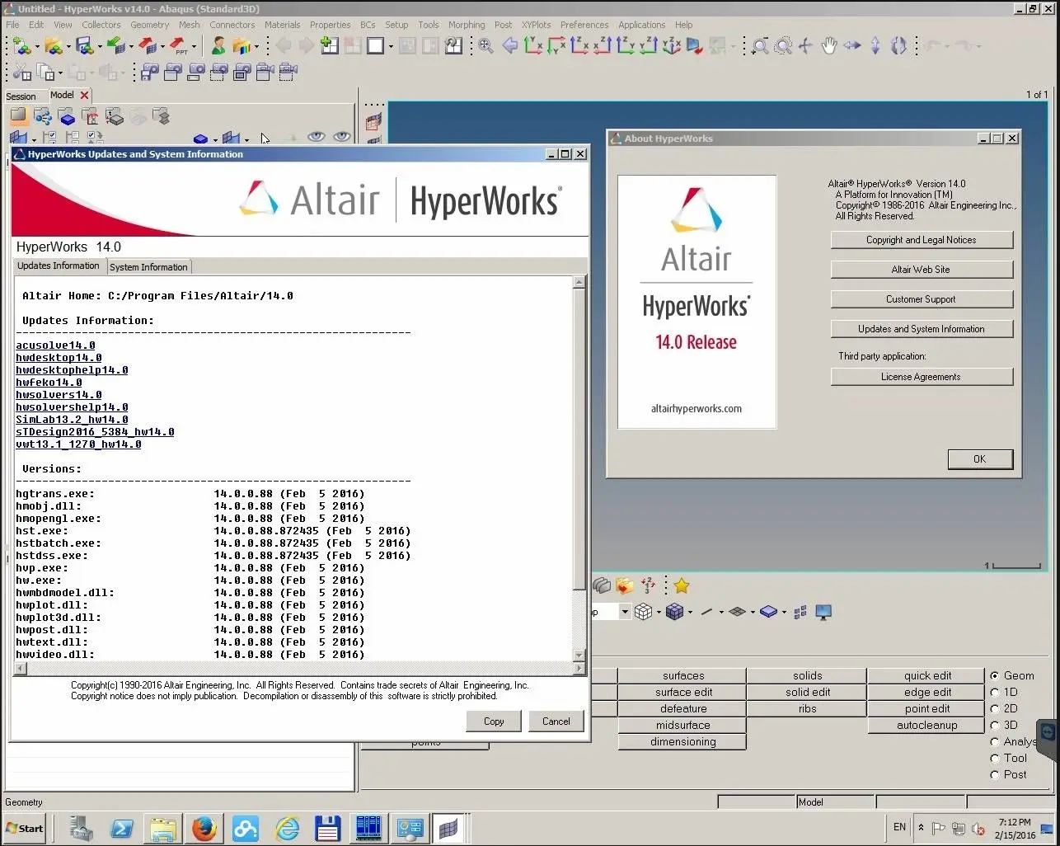Screen dimensions: 1060x846
Task: Open the Preferences menu
Action: point(584,25)
